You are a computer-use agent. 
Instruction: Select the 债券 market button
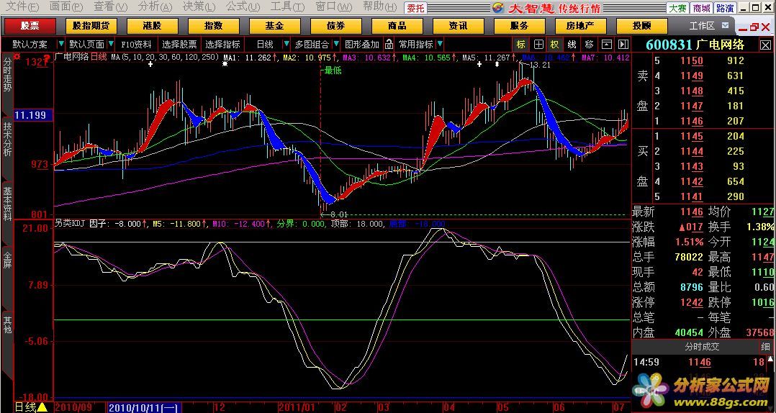coord(335,26)
